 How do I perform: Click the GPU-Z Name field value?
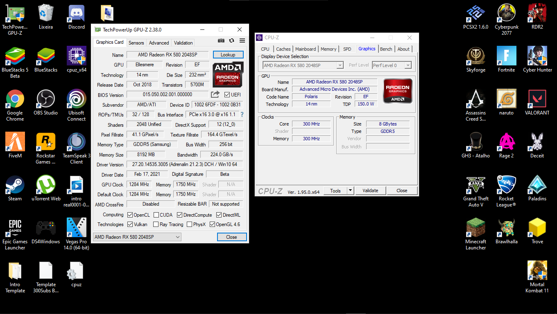coord(168,55)
